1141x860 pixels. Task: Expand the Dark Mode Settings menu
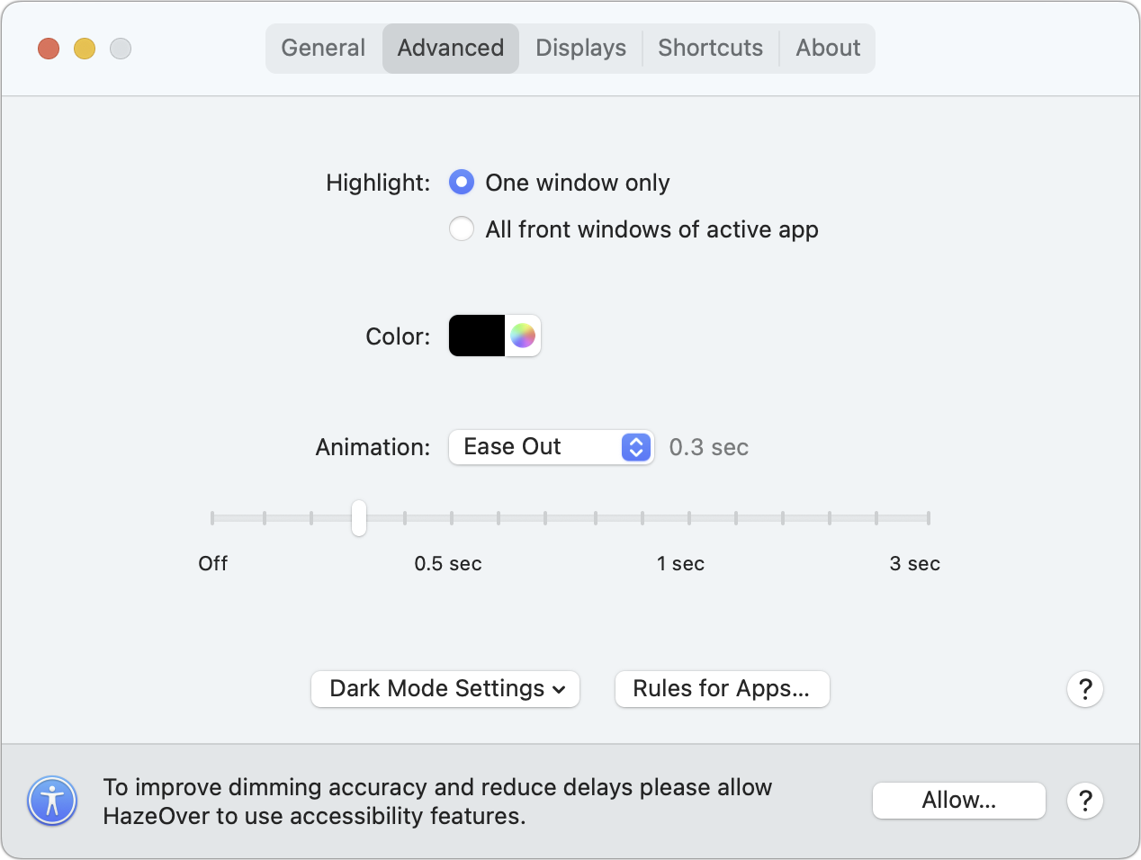[x=445, y=689]
